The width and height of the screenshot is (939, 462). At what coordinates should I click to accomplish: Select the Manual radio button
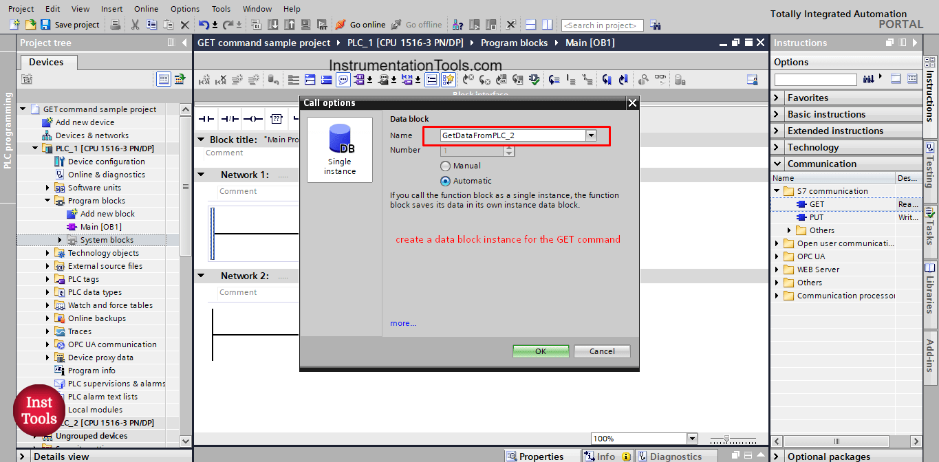coord(445,166)
